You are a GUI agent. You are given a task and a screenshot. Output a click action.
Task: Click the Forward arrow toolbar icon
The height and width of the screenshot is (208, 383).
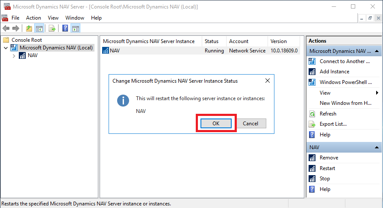click(16, 29)
